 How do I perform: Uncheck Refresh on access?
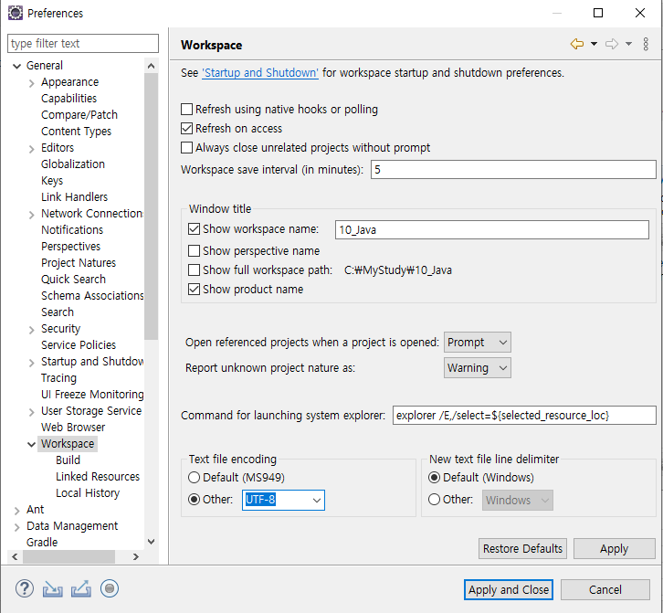pyautogui.click(x=186, y=128)
